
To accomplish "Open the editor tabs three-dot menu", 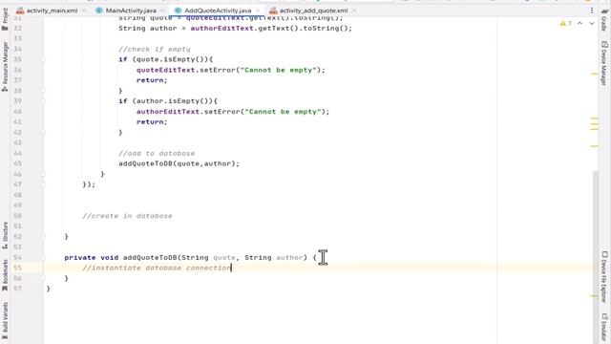I will [x=592, y=11].
